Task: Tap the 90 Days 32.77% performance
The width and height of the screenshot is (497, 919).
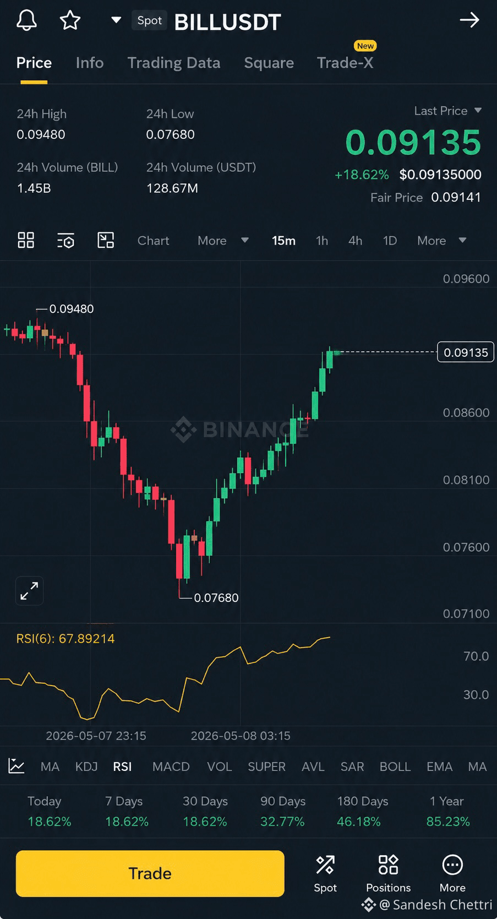Action: coord(282,822)
